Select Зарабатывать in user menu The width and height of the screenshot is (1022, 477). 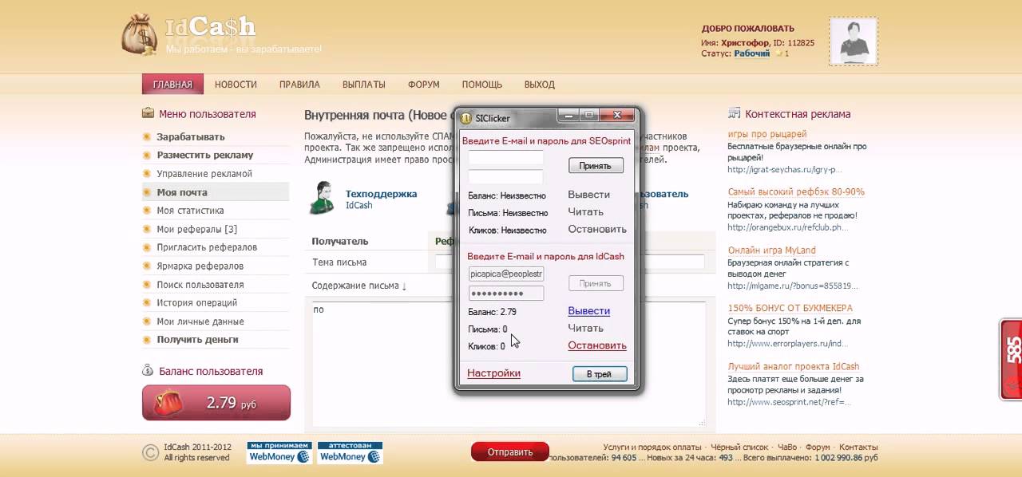[190, 136]
